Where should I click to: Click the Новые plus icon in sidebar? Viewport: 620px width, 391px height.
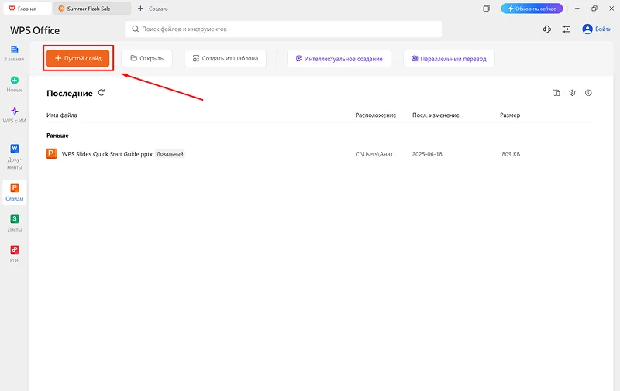point(15,81)
